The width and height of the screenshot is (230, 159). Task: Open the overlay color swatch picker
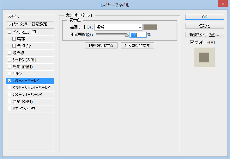(x=150, y=27)
